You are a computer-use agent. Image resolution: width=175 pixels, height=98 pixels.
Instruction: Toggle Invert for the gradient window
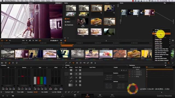pos(76,85)
